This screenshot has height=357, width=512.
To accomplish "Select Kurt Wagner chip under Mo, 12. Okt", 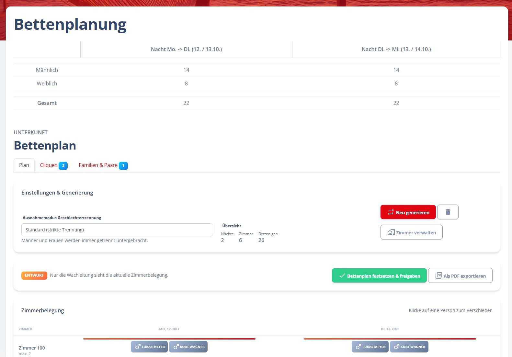I will point(188,347).
